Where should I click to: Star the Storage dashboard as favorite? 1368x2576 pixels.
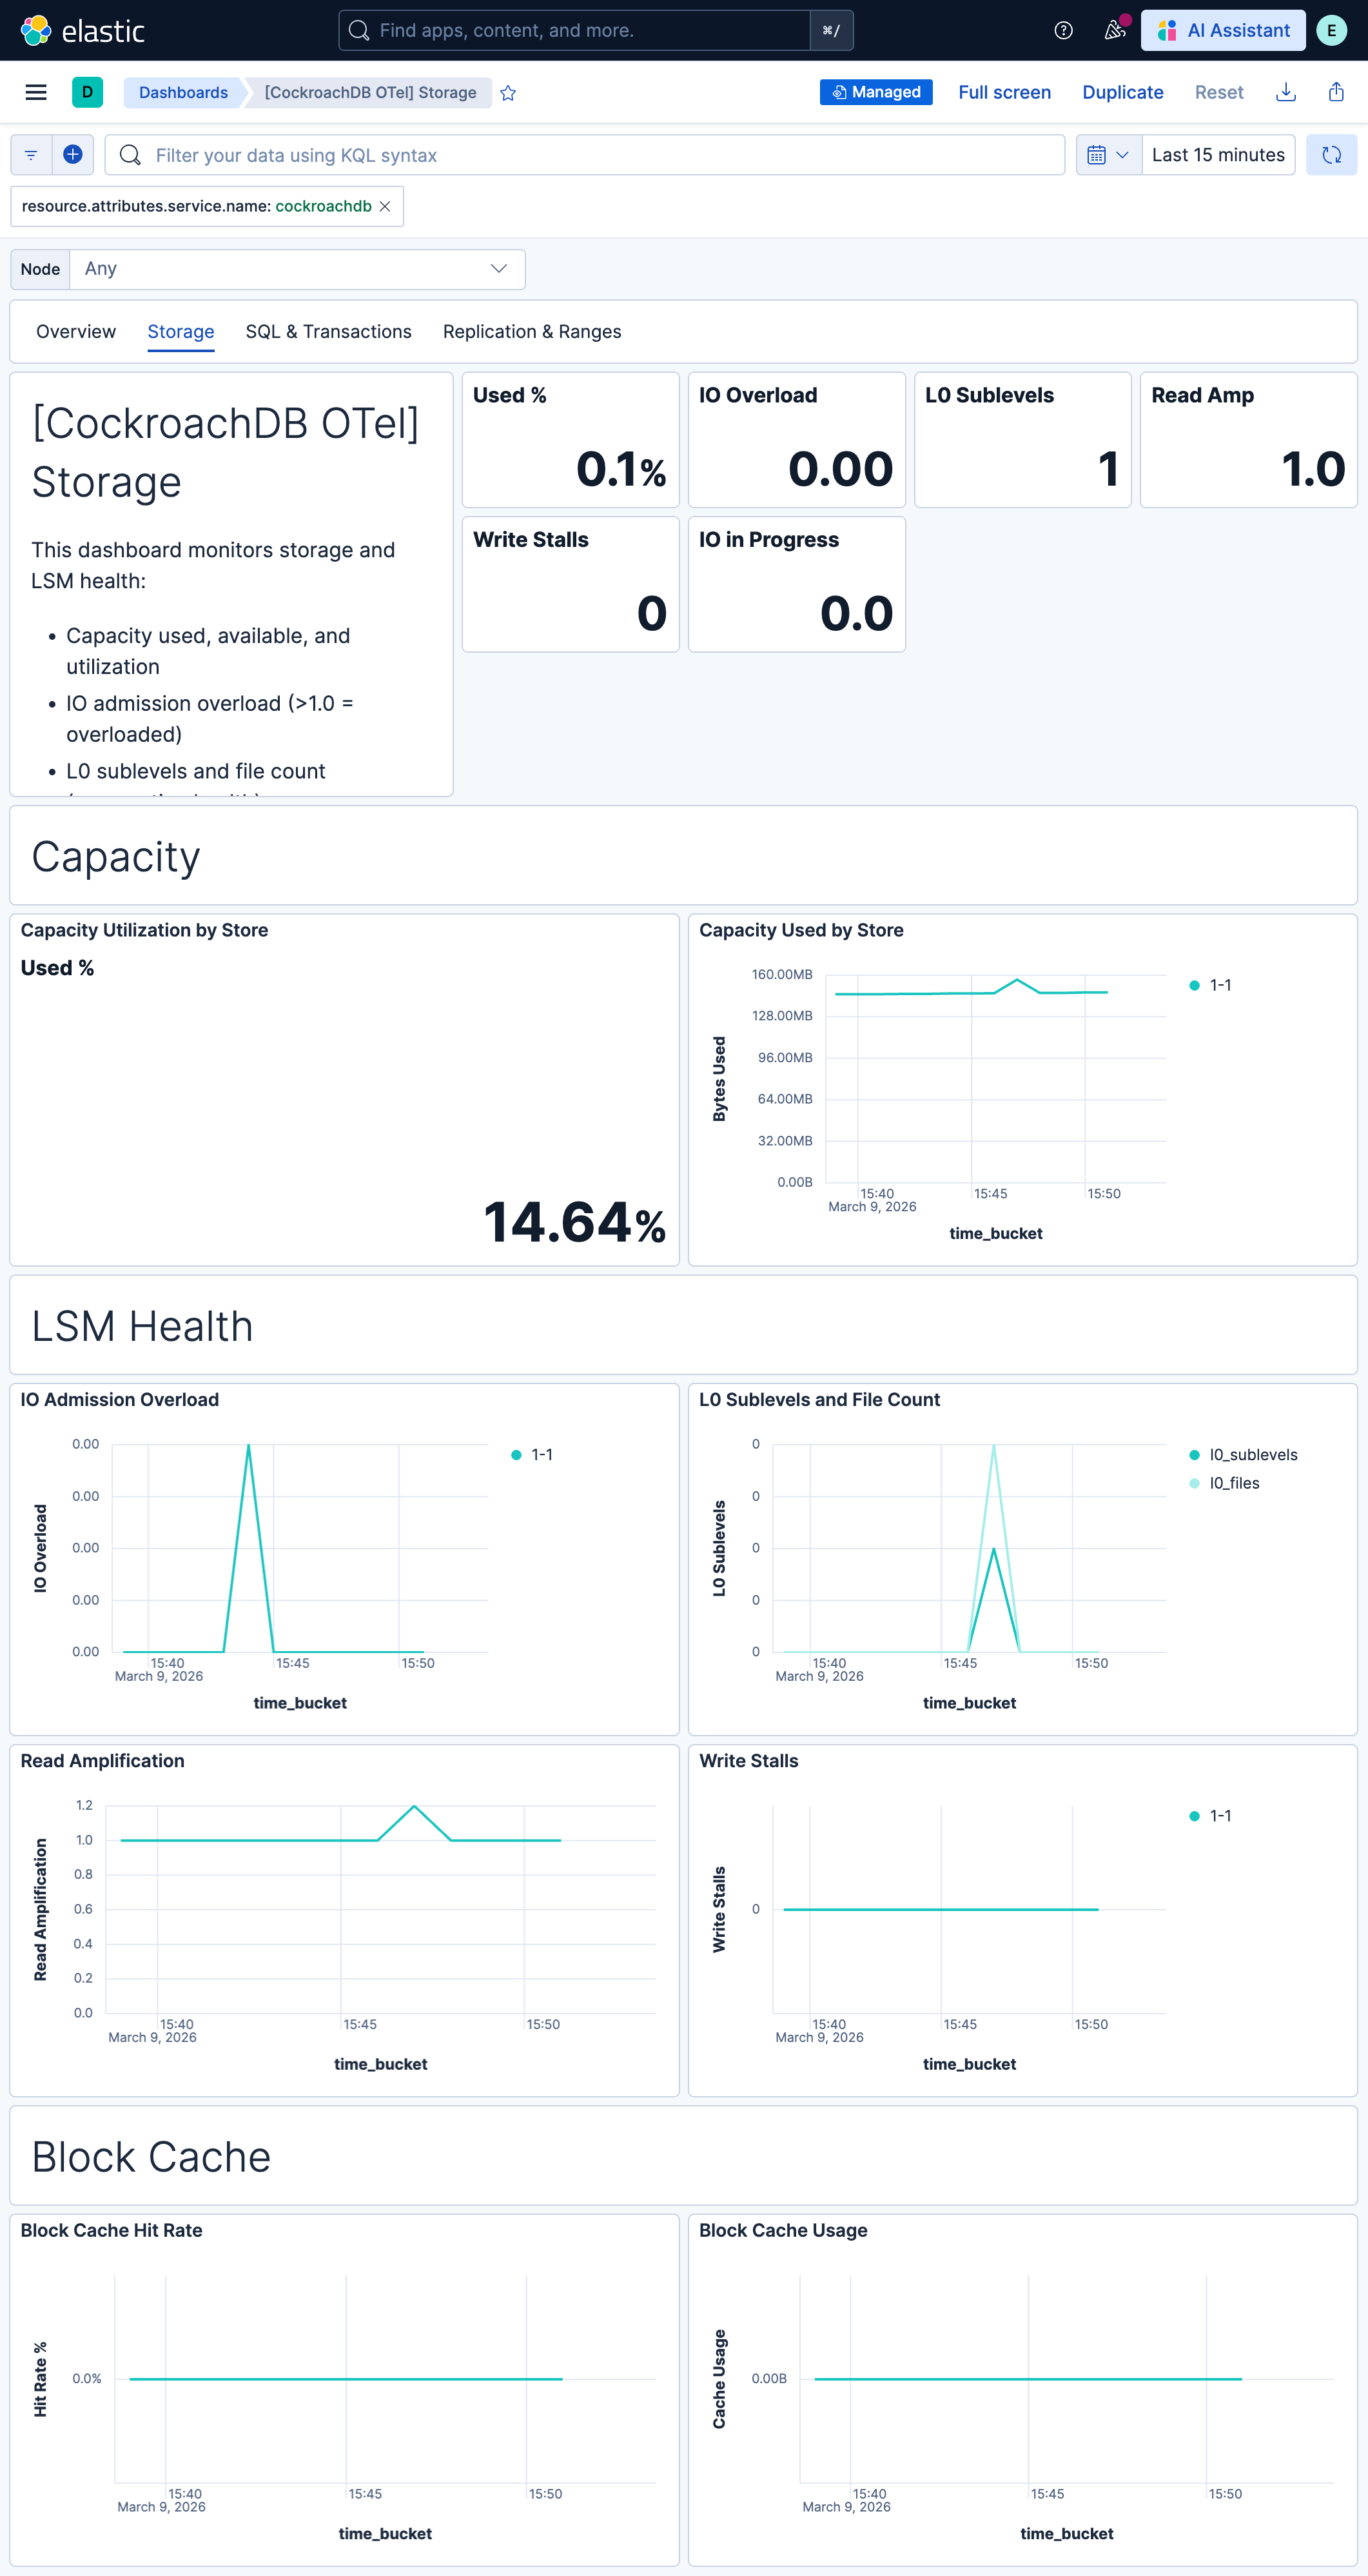click(507, 92)
